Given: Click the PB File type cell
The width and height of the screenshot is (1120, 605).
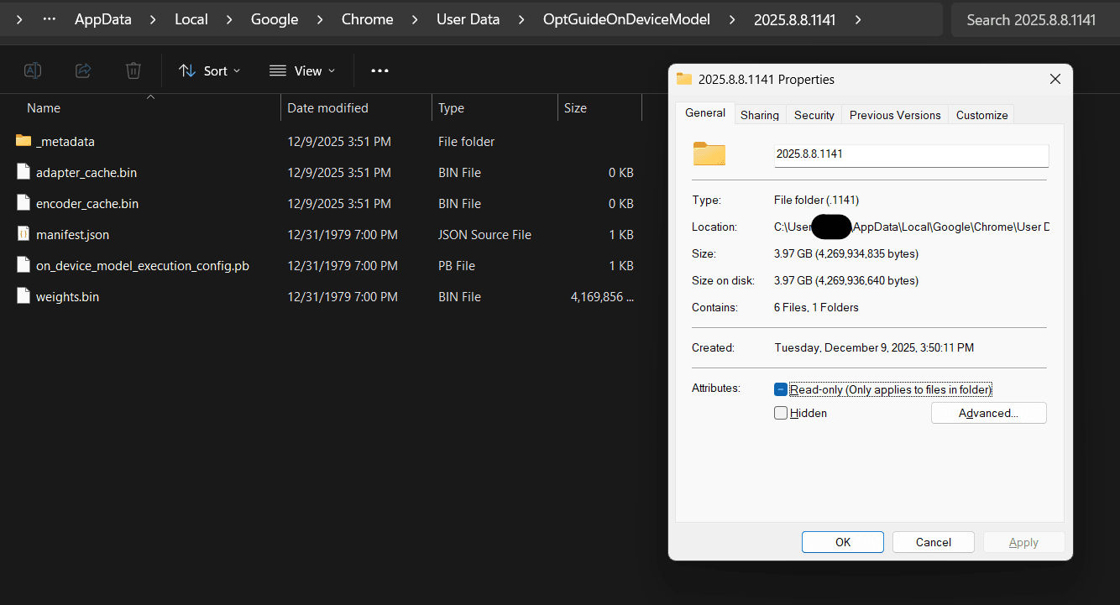Looking at the screenshot, I should pos(457,266).
